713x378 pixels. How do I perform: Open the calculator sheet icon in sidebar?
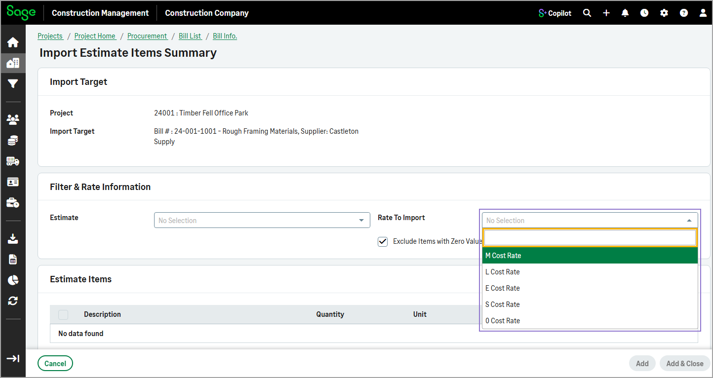pyautogui.click(x=13, y=260)
